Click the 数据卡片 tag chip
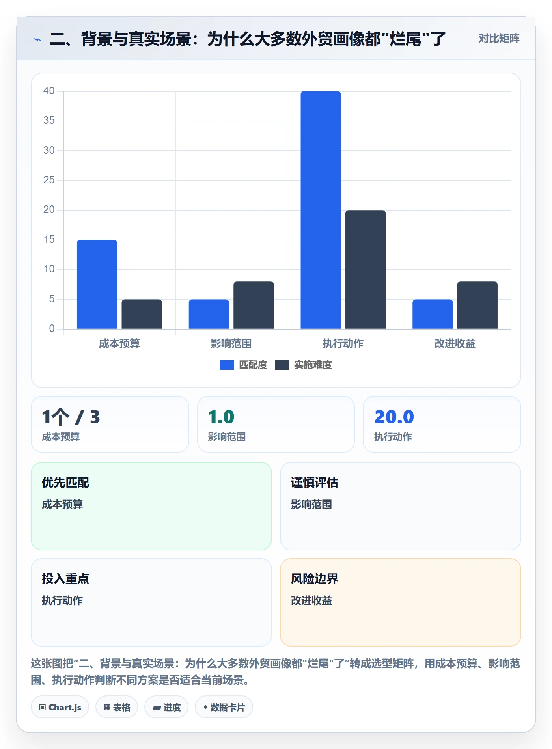This screenshot has width=552, height=749. pyautogui.click(x=224, y=707)
